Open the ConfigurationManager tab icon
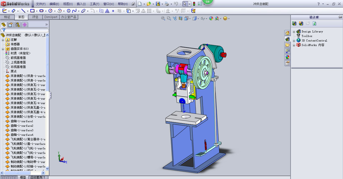This screenshot has width=343, height=179. pyautogui.click(x=17, y=25)
